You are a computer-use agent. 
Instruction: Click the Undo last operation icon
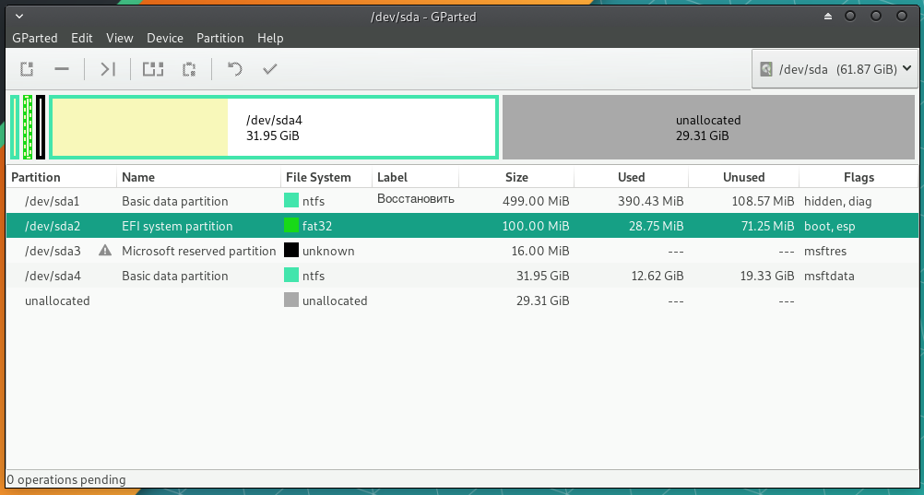click(x=234, y=69)
